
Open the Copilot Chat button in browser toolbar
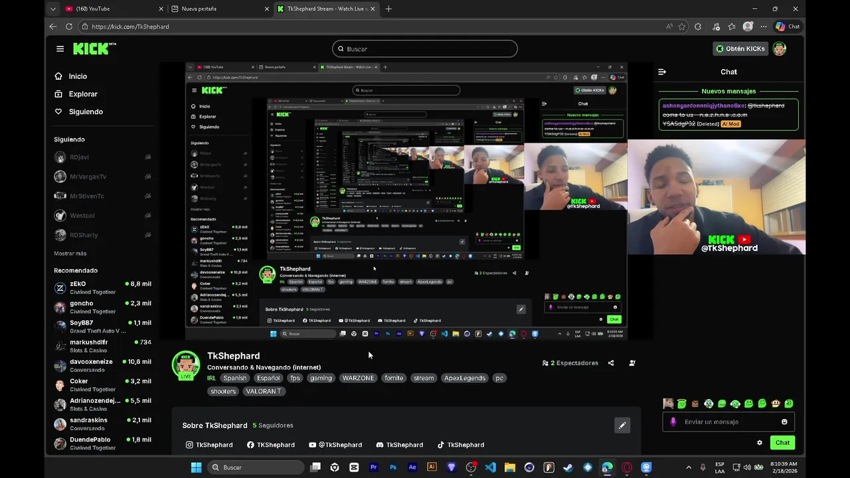click(x=788, y=27)
